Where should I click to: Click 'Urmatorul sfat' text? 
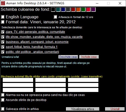[10, 57]
